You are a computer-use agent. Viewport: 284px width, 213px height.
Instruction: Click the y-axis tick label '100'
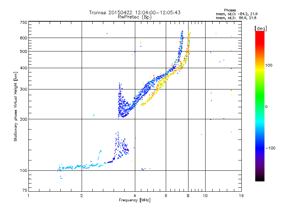click(23, 171)
